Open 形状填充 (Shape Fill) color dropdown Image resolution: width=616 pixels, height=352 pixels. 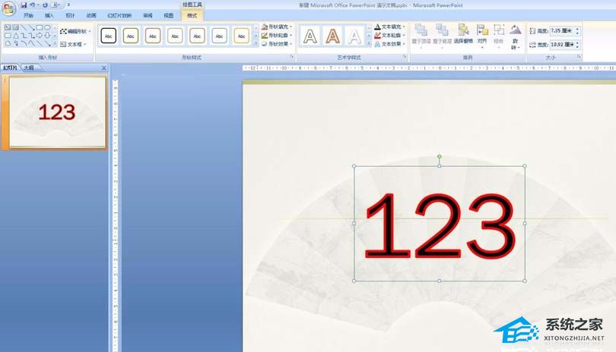(277, 27)
